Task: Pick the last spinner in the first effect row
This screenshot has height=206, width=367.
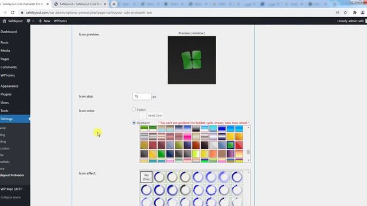Action: point(237,177)
